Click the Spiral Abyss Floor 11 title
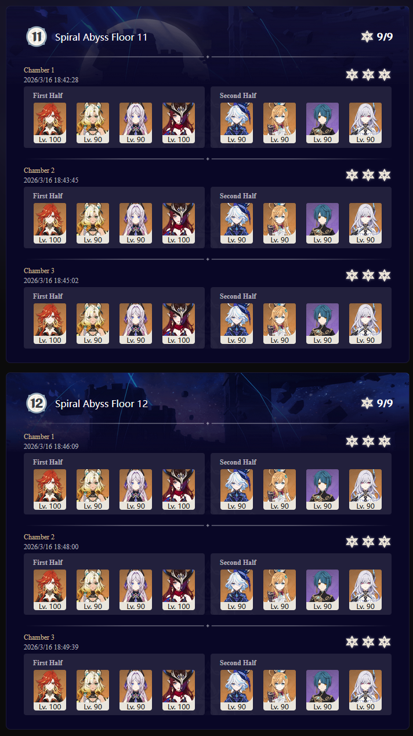This screenshot has height=736, width=413. tap(101, 37)
